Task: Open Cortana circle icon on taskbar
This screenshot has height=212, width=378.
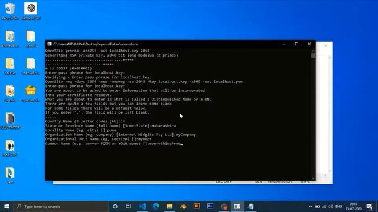Action: tap(115, 206)
